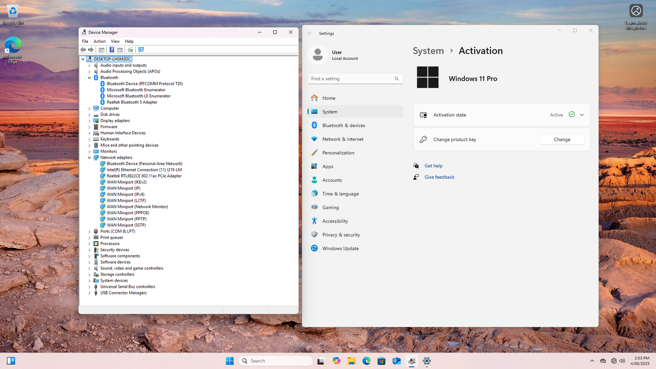This screenshot has height=369, width=656.
Task: Click the User Local Account profile
Action: [x=333, y=55]
